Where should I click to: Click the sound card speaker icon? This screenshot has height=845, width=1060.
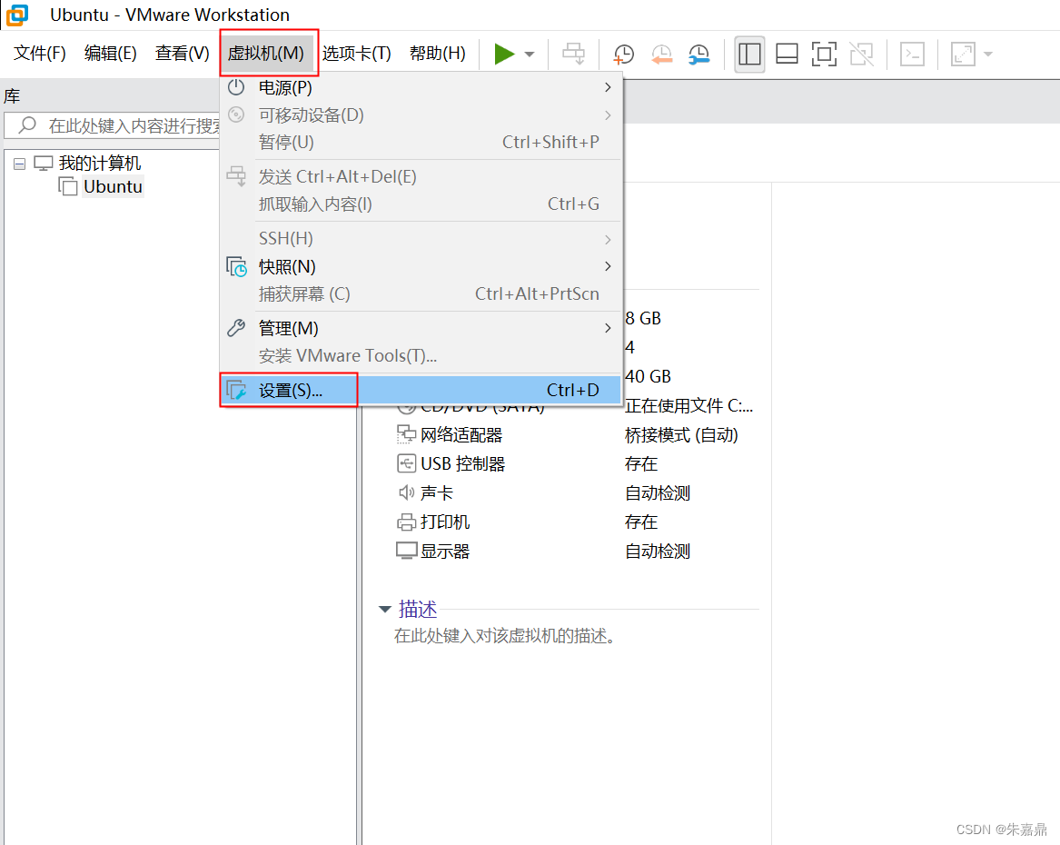[406, 492]
